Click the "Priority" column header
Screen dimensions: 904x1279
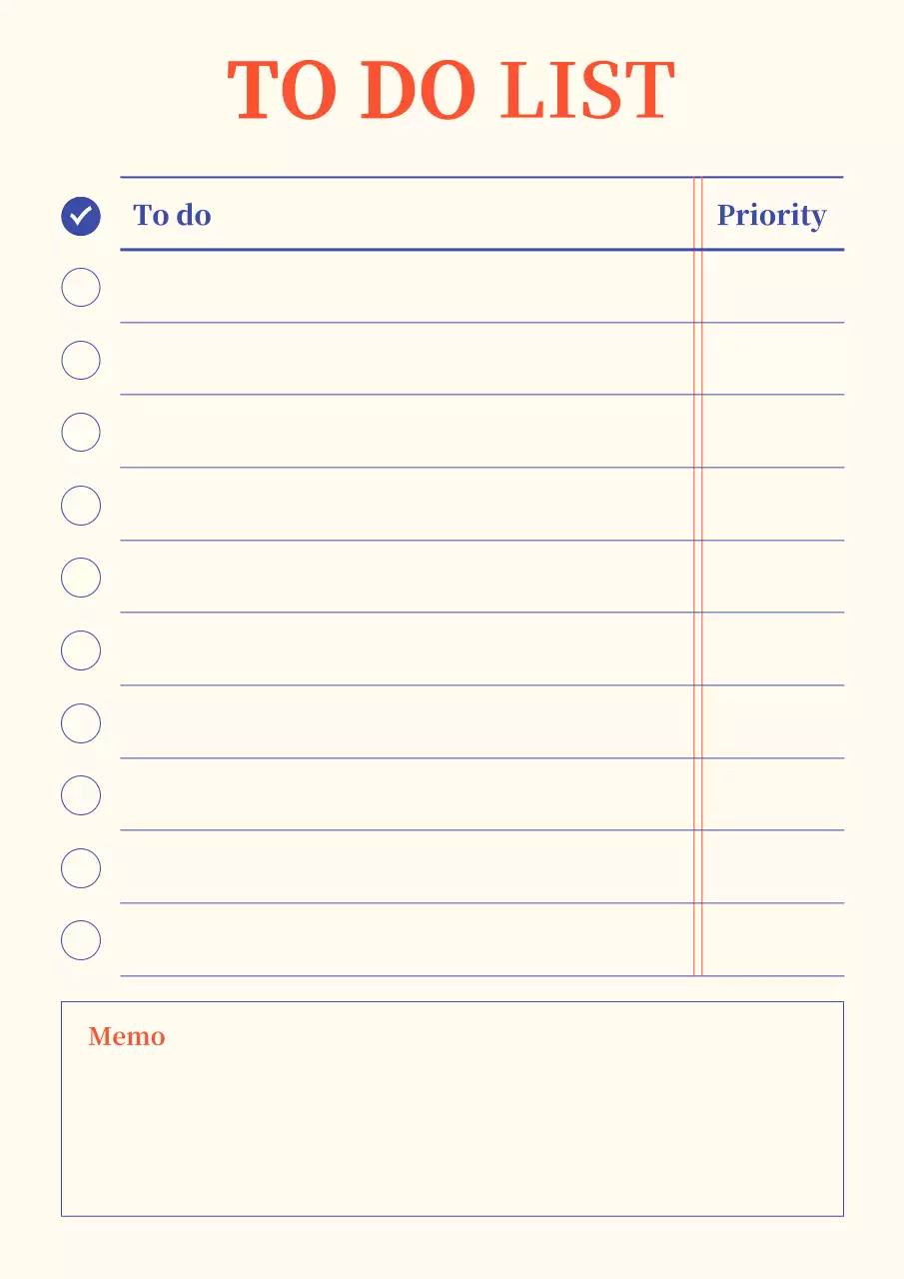771,215
